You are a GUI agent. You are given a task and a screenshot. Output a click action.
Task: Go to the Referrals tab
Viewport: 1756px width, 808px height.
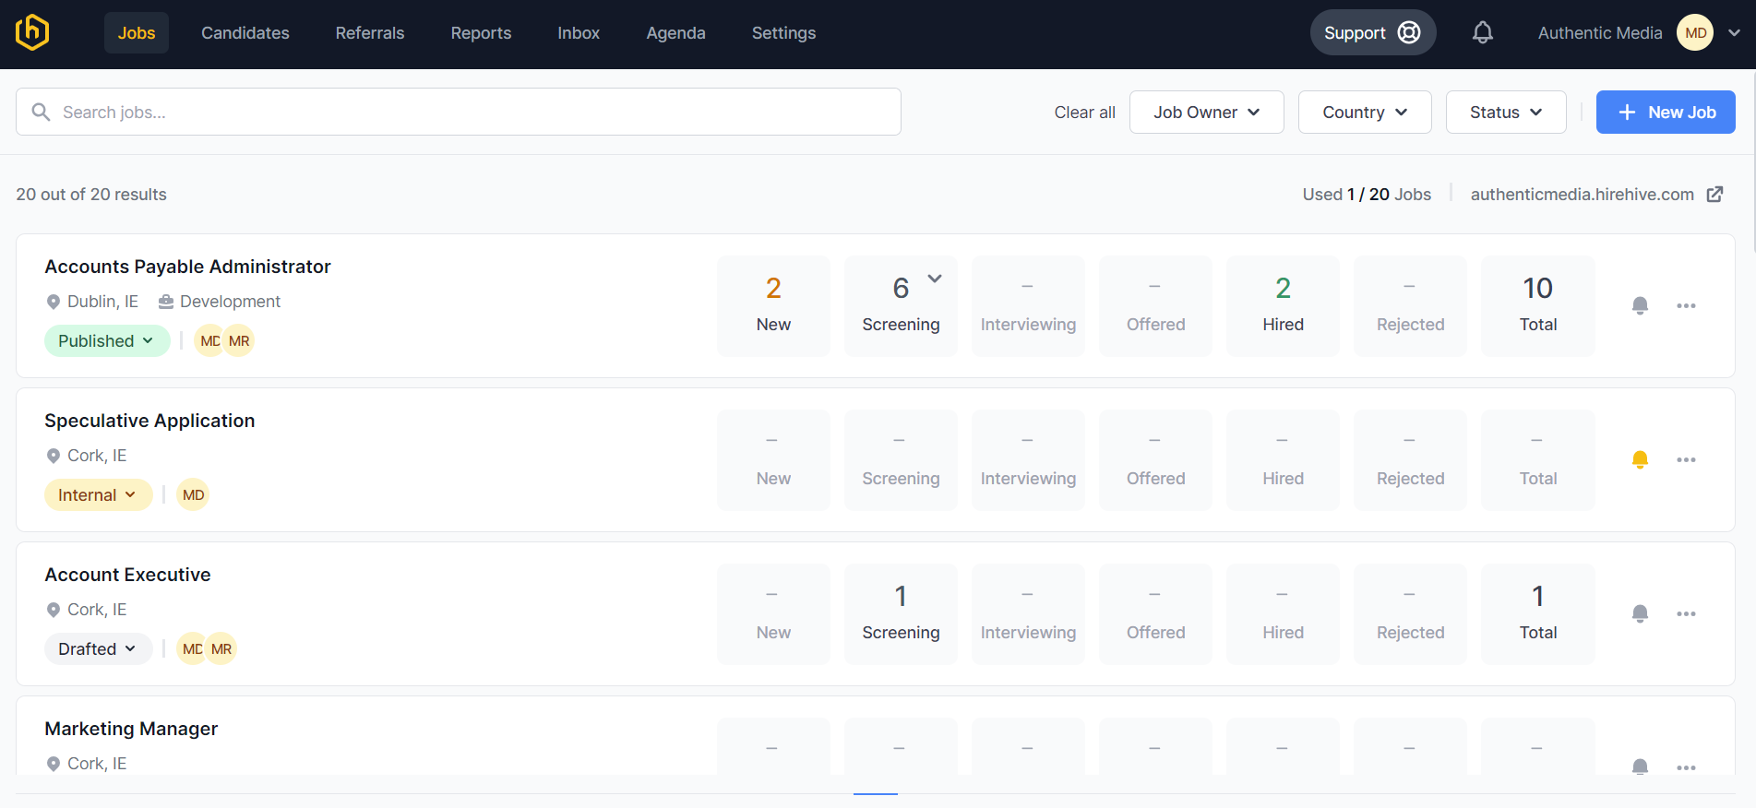370,33
